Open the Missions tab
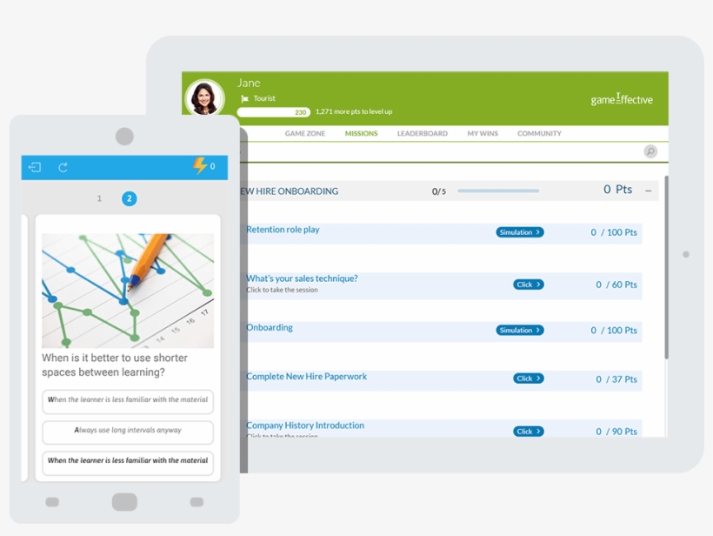Screen dimensions: 713x536 [x=361, y=133]
